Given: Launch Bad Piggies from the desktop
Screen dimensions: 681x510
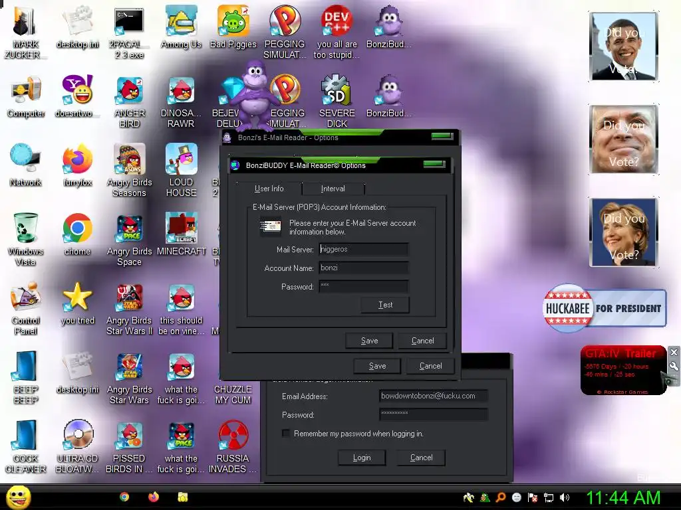Looking at the screenshot, I should coord(233,26).
